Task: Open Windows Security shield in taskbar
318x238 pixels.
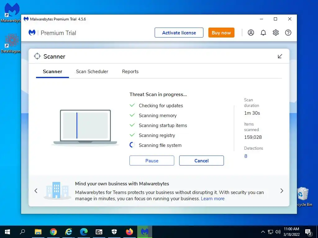Action: point(114,232)
